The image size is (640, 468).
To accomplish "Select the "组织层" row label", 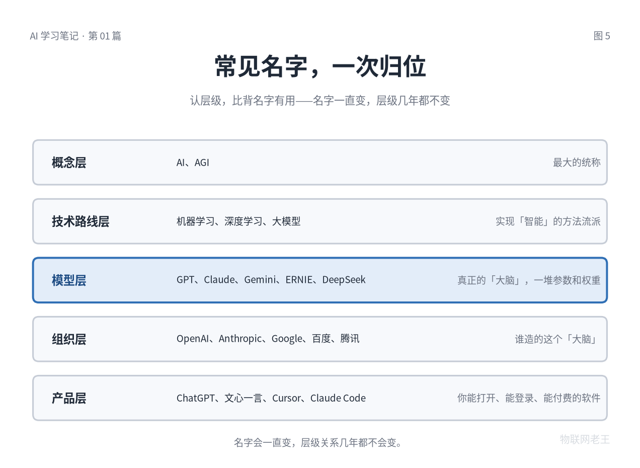I will [69, 339].
